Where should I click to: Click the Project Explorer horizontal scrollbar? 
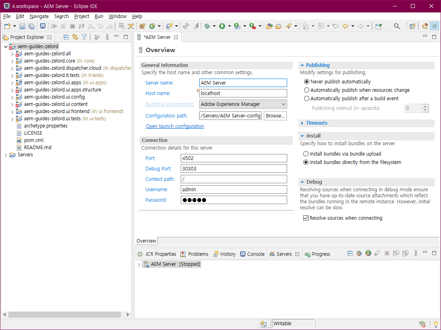(65, 314)
